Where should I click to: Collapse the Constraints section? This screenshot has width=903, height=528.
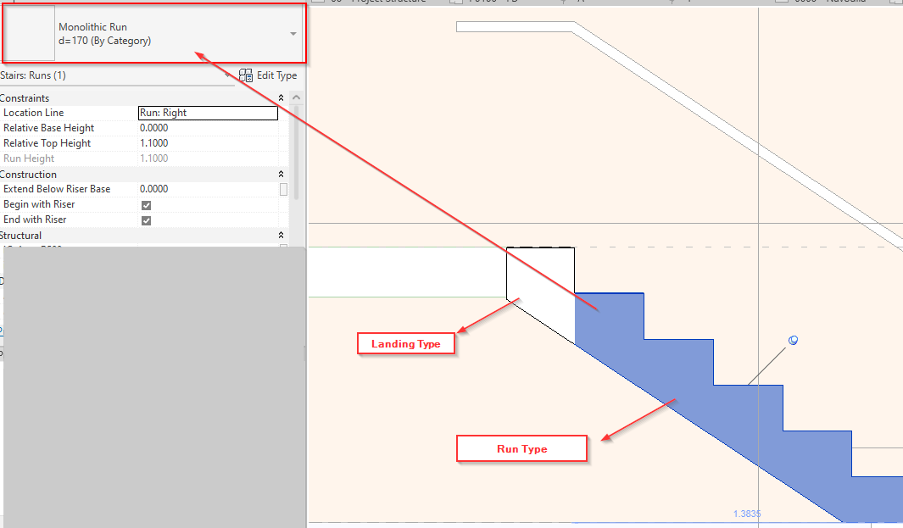click(x=280, y=97)
